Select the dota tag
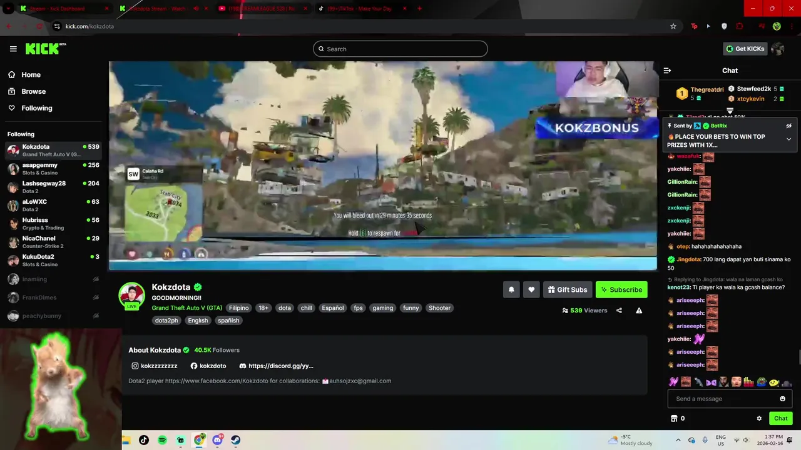 click(285, 307)
